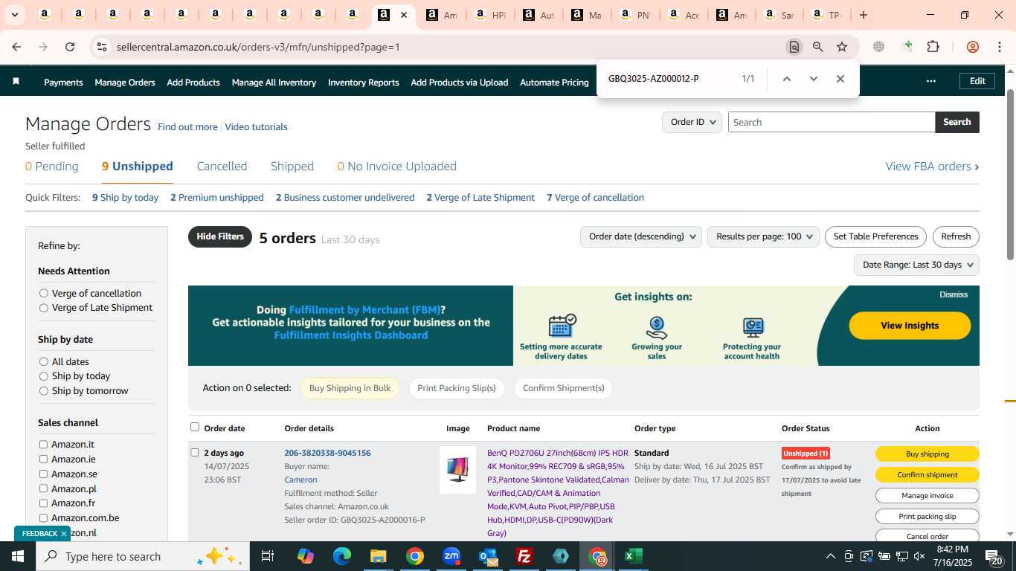Open the Windows Start menu

tap(18, 556)
